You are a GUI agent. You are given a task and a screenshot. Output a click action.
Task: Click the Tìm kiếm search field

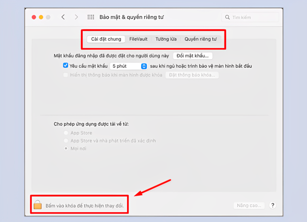250,17
